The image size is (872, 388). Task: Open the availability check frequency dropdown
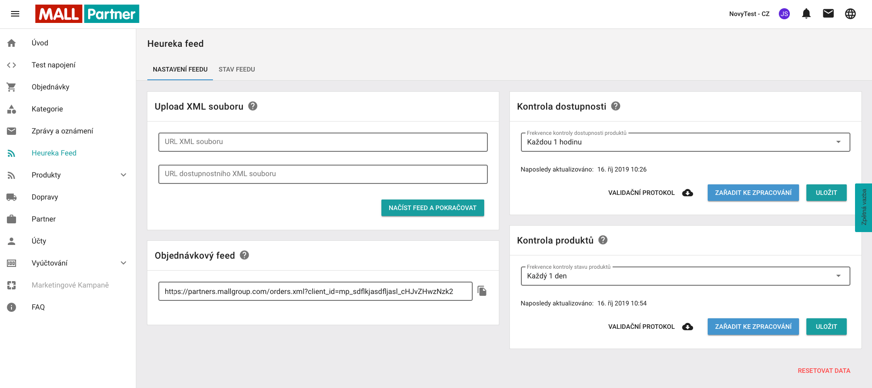[x=685, y=142]
